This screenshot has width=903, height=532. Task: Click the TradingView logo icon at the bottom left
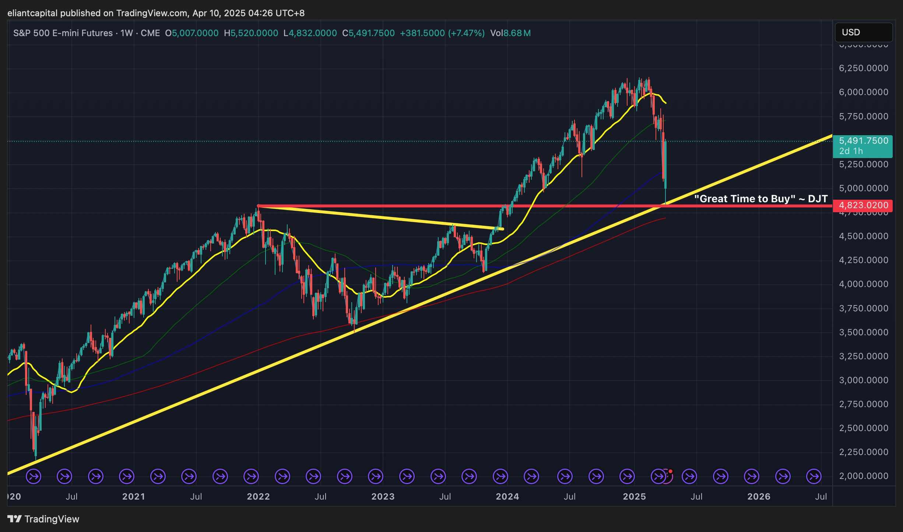[15, 519]
